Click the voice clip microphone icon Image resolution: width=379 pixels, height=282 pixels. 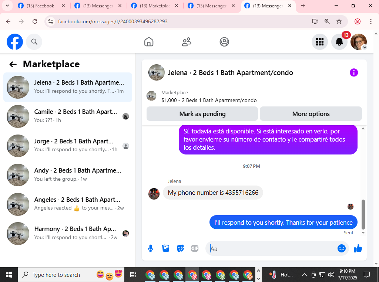151,248
